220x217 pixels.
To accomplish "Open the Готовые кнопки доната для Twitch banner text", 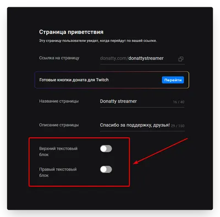I will [x=74, y=80].
